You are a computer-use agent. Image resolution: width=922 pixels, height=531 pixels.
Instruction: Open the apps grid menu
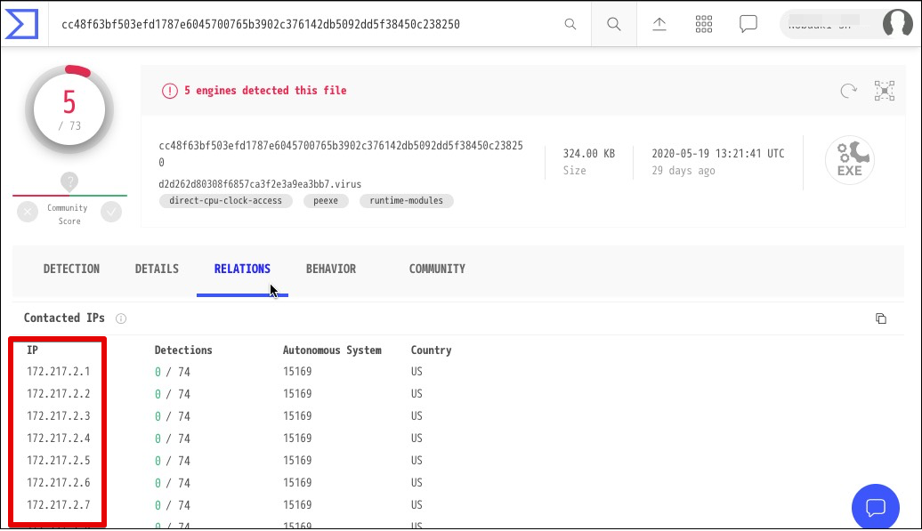pyautogui.click(x=704, y=24)
